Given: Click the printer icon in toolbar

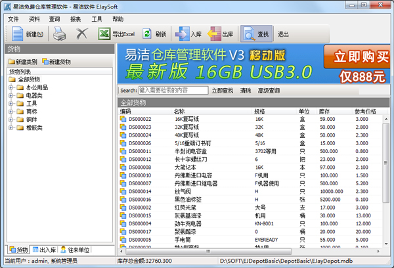Looking at the screenshot, I should pos(60,34).
